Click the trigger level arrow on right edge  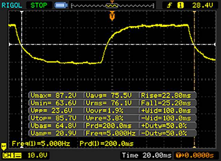(x=214, y=44)
